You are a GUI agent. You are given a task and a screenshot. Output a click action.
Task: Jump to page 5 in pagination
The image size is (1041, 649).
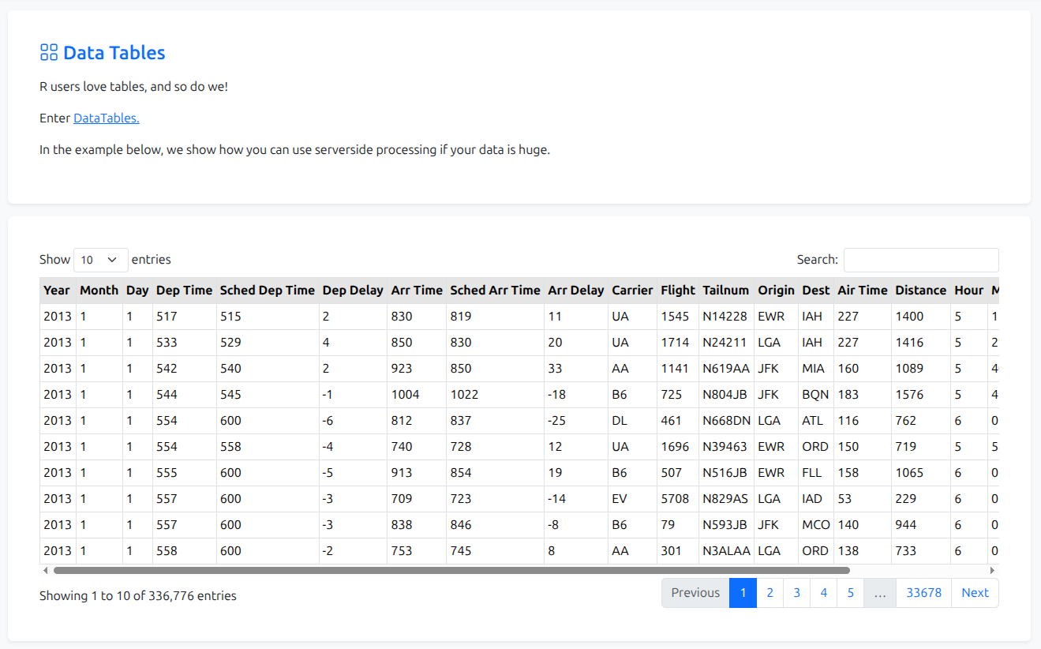[x=850, y=593]
